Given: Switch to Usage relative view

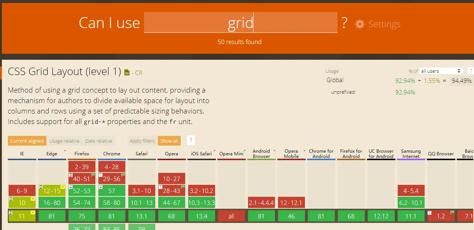Looking at the screenshot, I should coord(64,141).
